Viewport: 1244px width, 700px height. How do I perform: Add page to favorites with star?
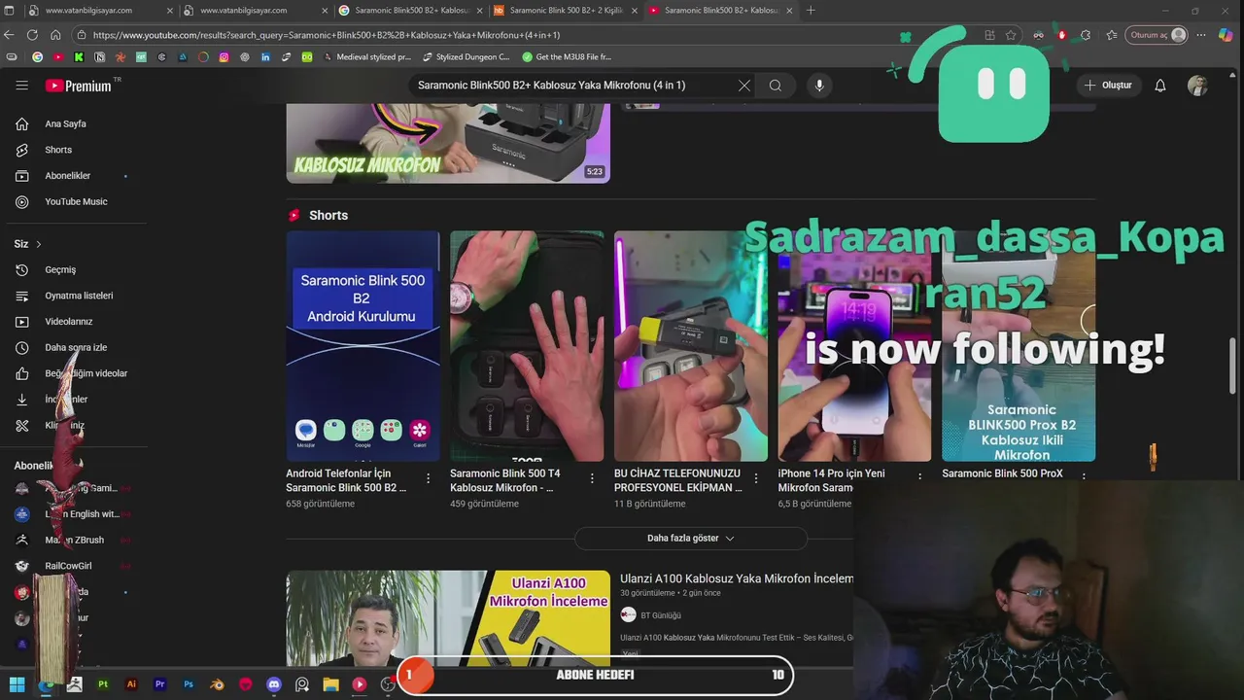click(x=1011, y=35)
